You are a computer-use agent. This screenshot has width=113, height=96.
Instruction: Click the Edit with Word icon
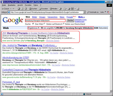point(72,9)
